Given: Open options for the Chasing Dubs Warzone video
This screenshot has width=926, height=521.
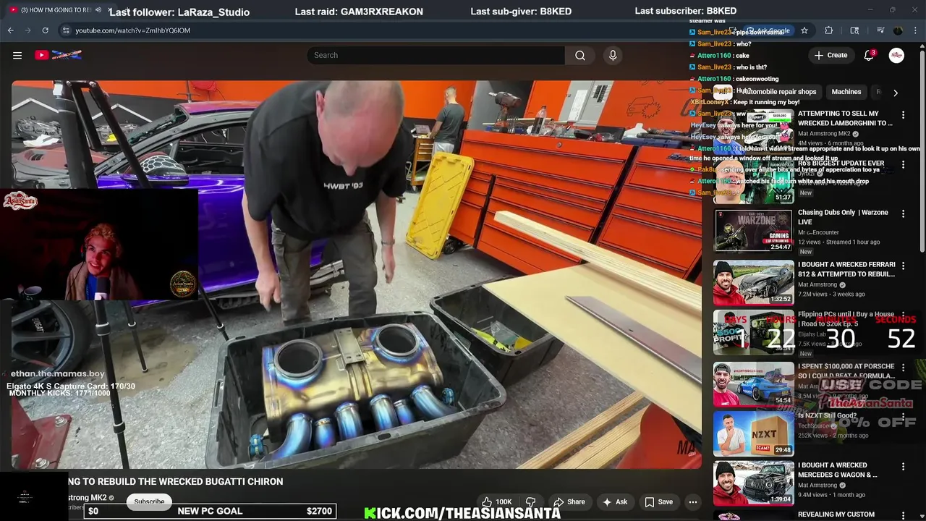Looking at the screenshot, I should (903, 213).
